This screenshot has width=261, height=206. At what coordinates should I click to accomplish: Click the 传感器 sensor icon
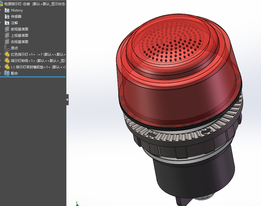pyautogui.click(x=7, y=17)
